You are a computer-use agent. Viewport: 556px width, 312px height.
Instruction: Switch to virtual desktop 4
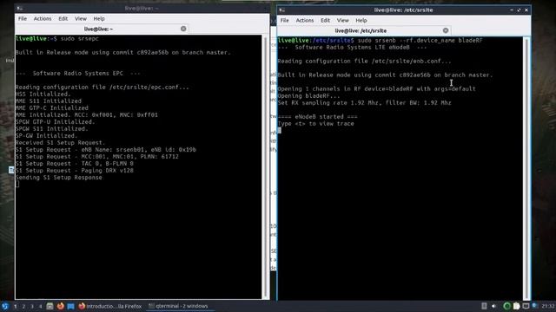click(x=41, y=306)
